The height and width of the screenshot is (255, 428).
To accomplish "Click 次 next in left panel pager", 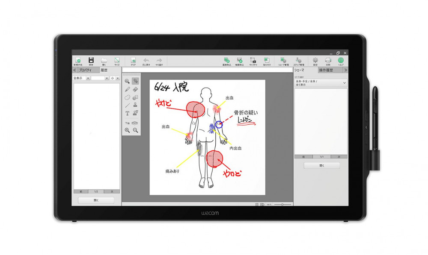I will (x=112, y=192).
